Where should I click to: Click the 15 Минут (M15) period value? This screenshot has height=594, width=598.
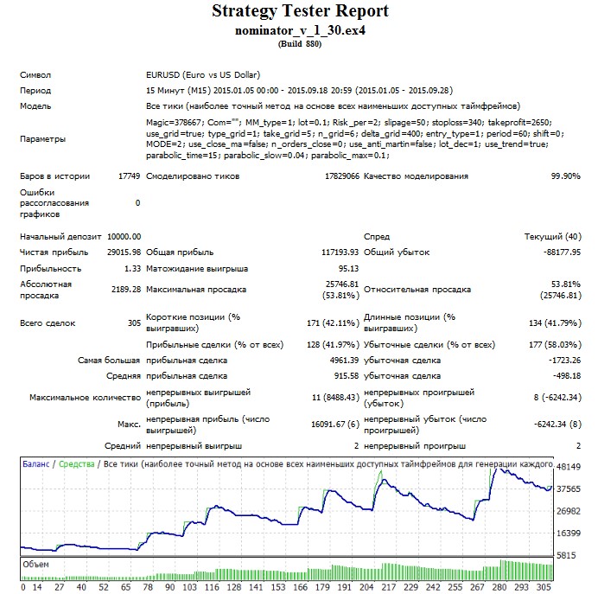(x=299, y=91)
